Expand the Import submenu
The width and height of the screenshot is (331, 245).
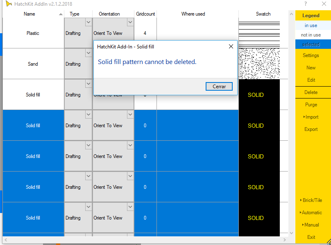(x=311, y=117)
